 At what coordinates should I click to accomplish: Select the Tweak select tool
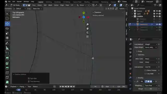pyautogui.click(x=7, y=14)
